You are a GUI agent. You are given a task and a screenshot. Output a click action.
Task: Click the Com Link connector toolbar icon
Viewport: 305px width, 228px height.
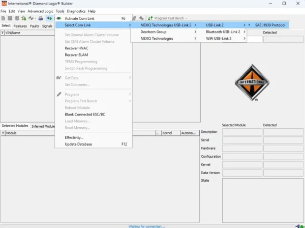[x=49, y=18]
